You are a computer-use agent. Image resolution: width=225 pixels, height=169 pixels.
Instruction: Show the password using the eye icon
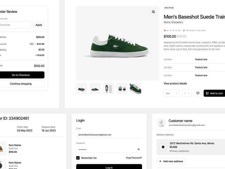[138, 149]
